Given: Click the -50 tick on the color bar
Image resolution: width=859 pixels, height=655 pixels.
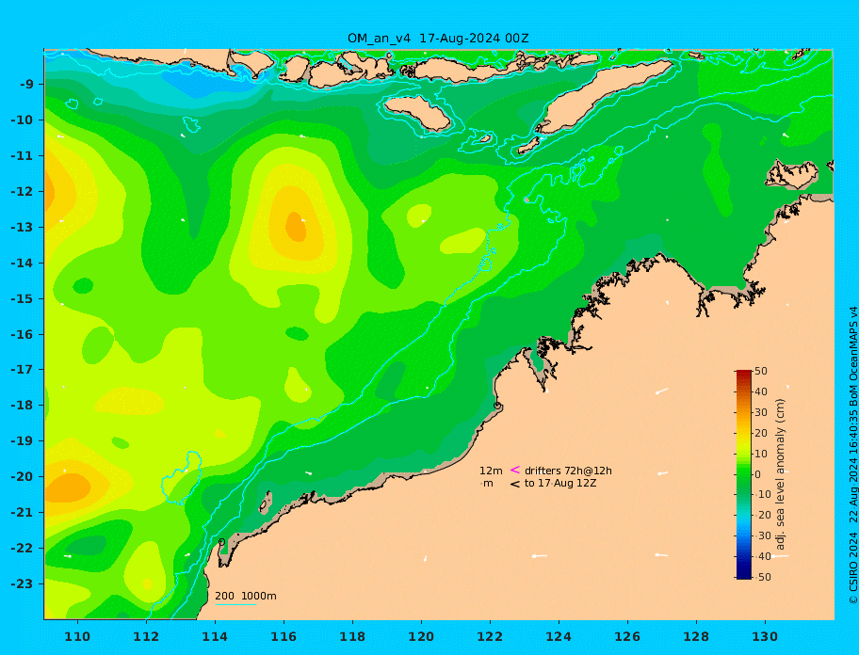Looking at the screenshot, I should pos(761,577).
